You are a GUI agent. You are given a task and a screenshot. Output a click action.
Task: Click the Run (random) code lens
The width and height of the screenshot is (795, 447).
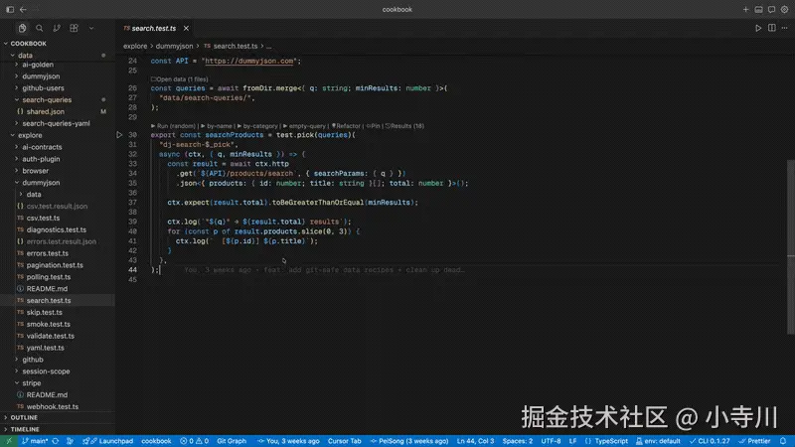tap(173, 126)
